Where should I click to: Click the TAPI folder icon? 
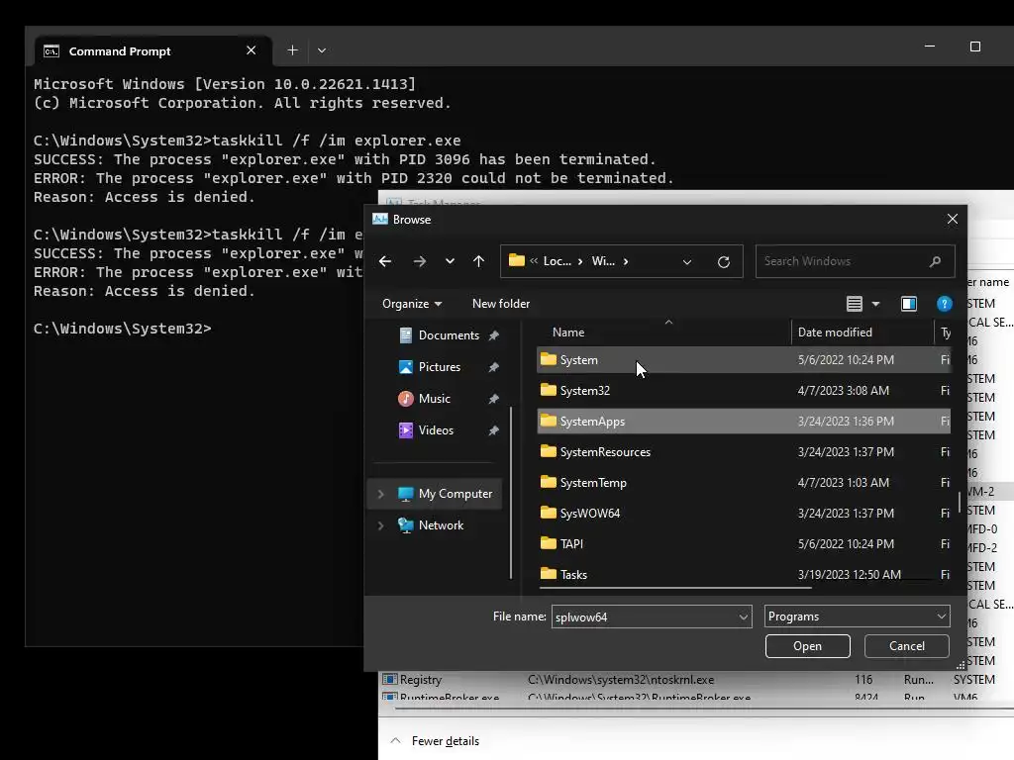(549, 543)
